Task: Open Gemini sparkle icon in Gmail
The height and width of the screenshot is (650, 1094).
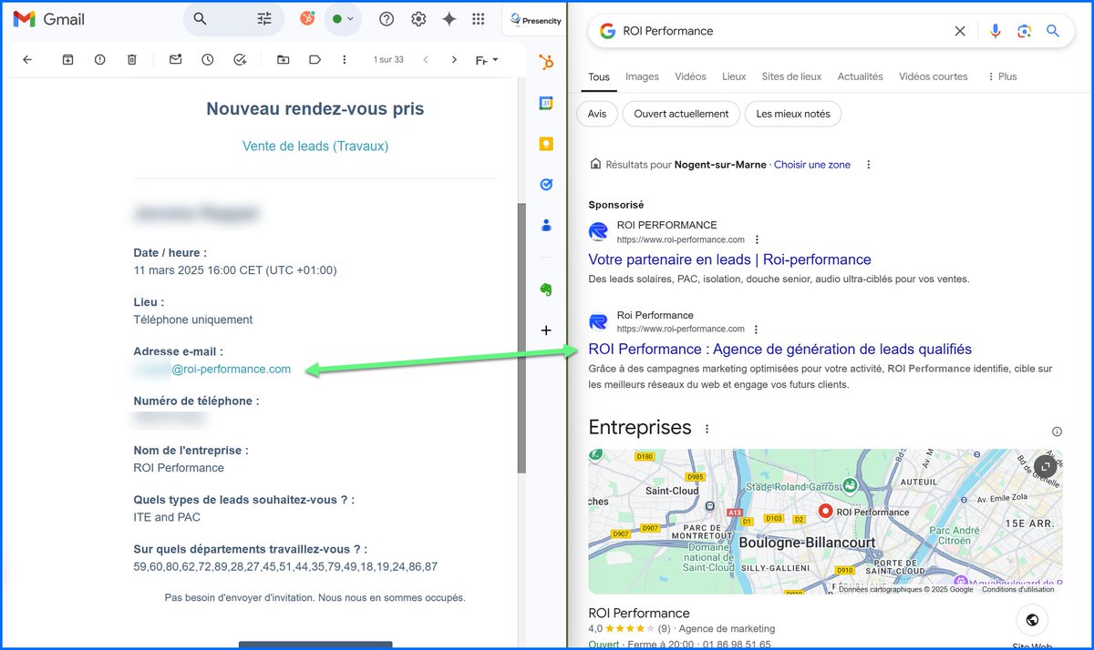Action: (449, 19)
